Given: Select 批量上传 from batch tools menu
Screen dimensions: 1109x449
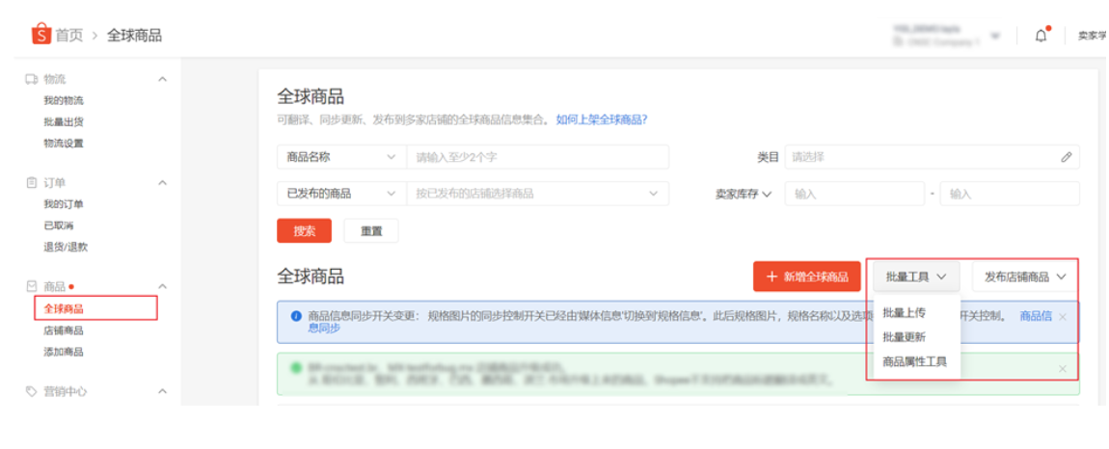Looking at the screenshot, I should pos(904,312).
